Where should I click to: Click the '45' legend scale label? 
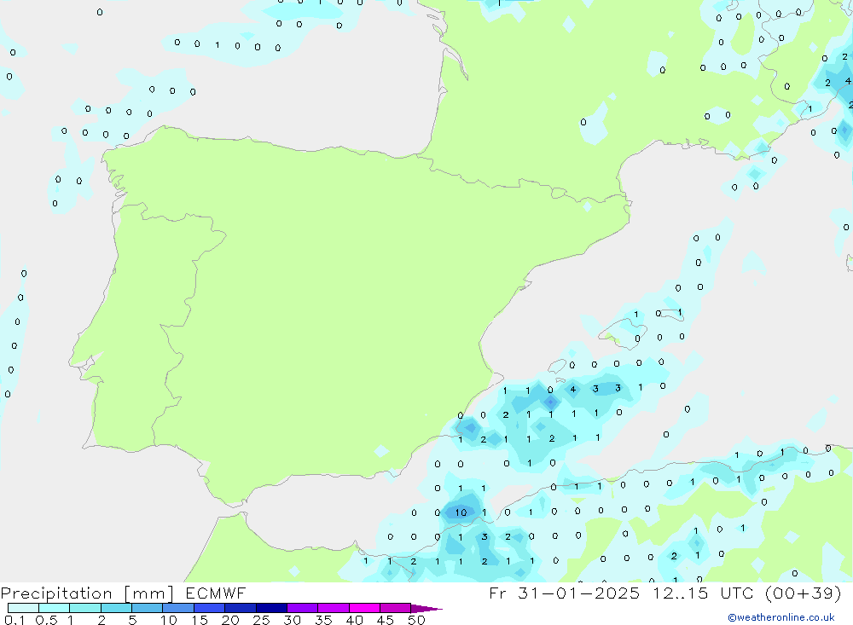pyautogui.click(x=386, y=620)
